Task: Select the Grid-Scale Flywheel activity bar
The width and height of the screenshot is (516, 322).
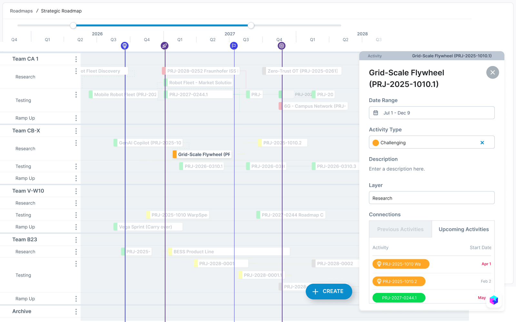Action: [202, 155]
